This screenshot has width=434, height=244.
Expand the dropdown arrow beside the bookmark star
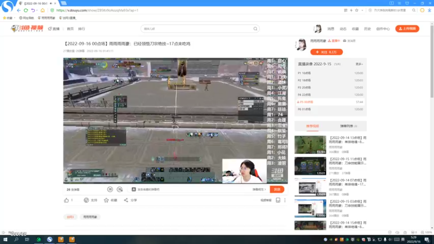362,10
